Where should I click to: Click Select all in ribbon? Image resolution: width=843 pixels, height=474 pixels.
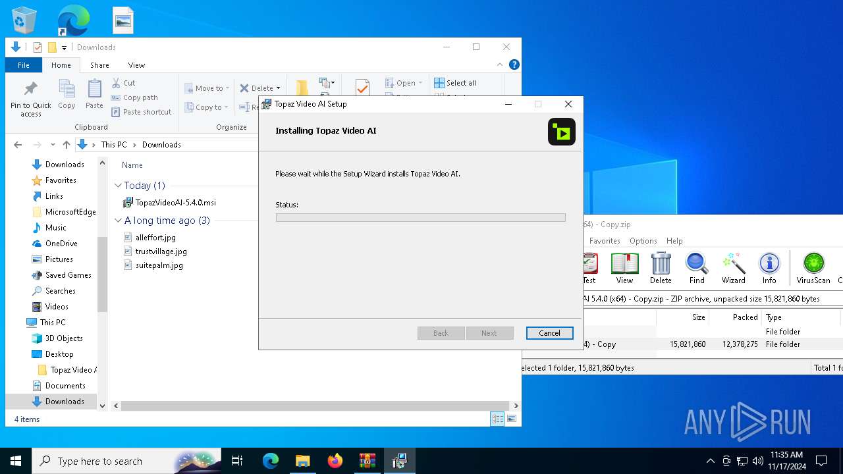pyautogui.click(x=455, y=83)
